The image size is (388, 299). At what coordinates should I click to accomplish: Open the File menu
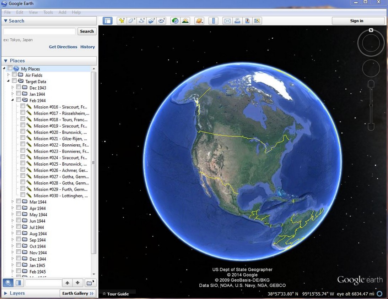click(7, 12)
